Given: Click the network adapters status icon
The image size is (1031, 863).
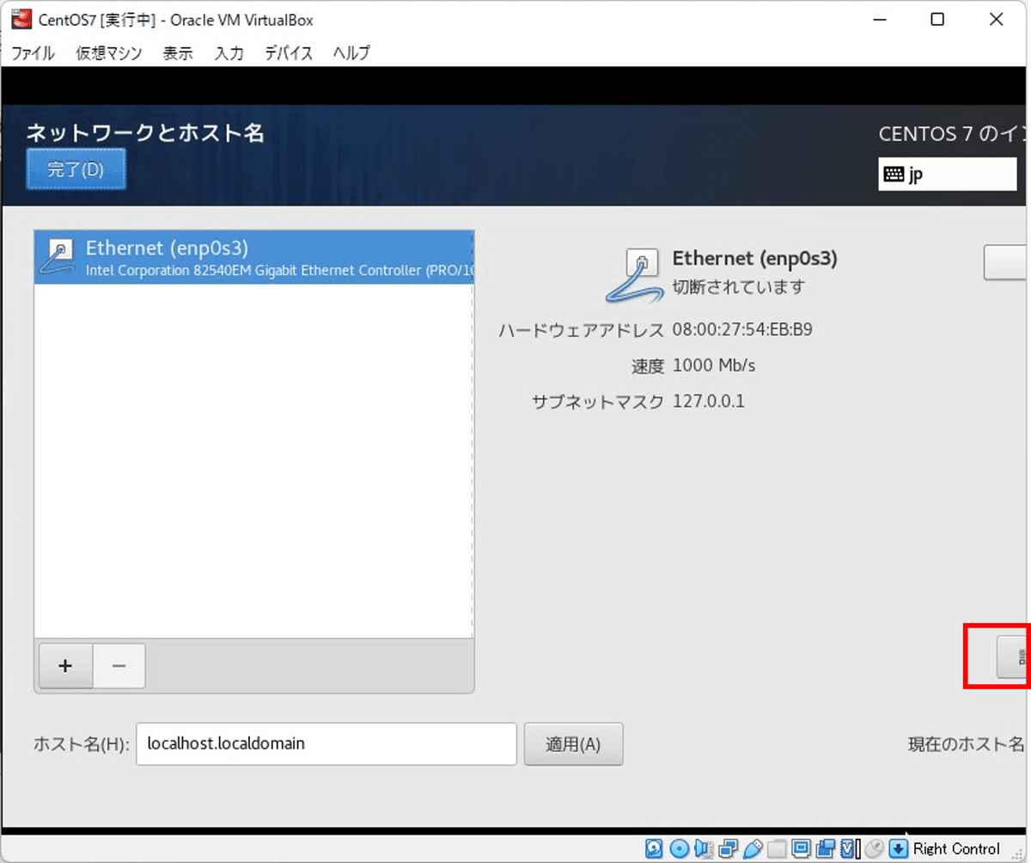Looking at the screenshot, I should 728,849.
